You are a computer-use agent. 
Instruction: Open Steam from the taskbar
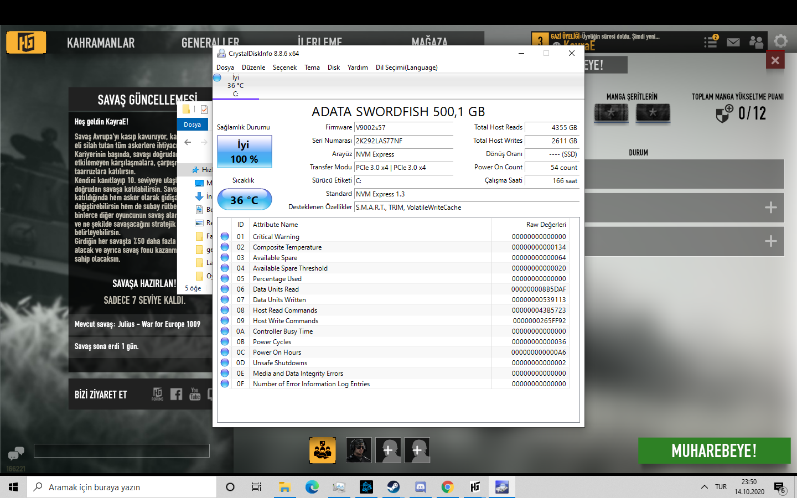click(393, 487)
